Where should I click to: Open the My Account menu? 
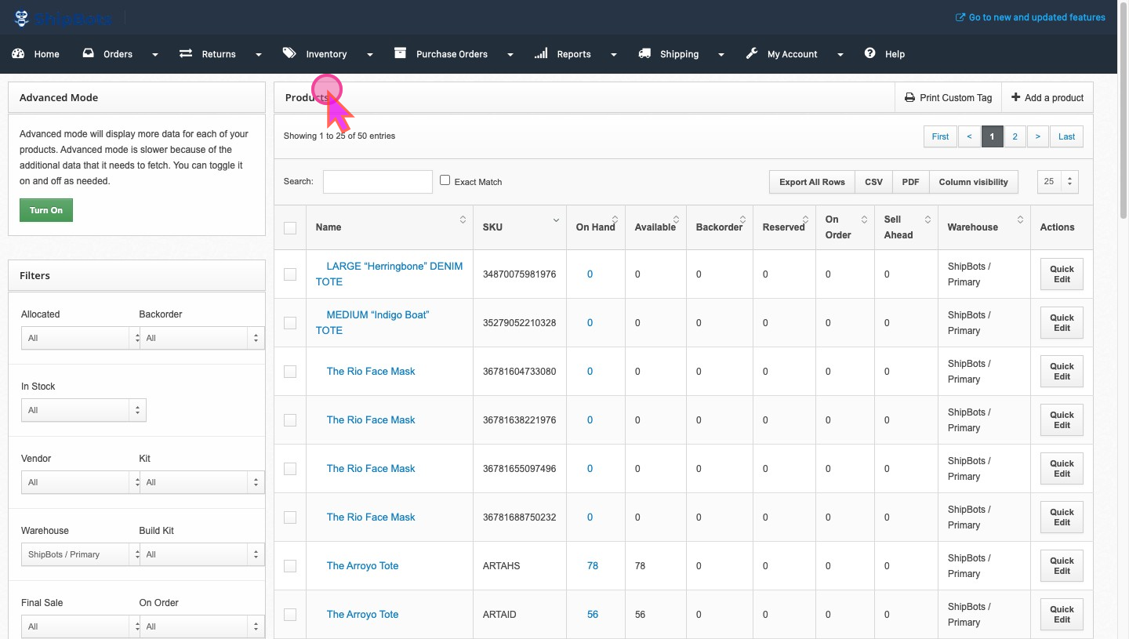click(x=794, y=54)
